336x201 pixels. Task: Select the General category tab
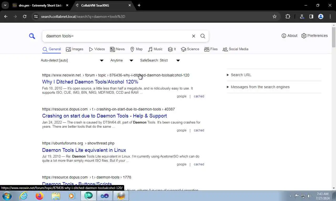click(52, 49)
